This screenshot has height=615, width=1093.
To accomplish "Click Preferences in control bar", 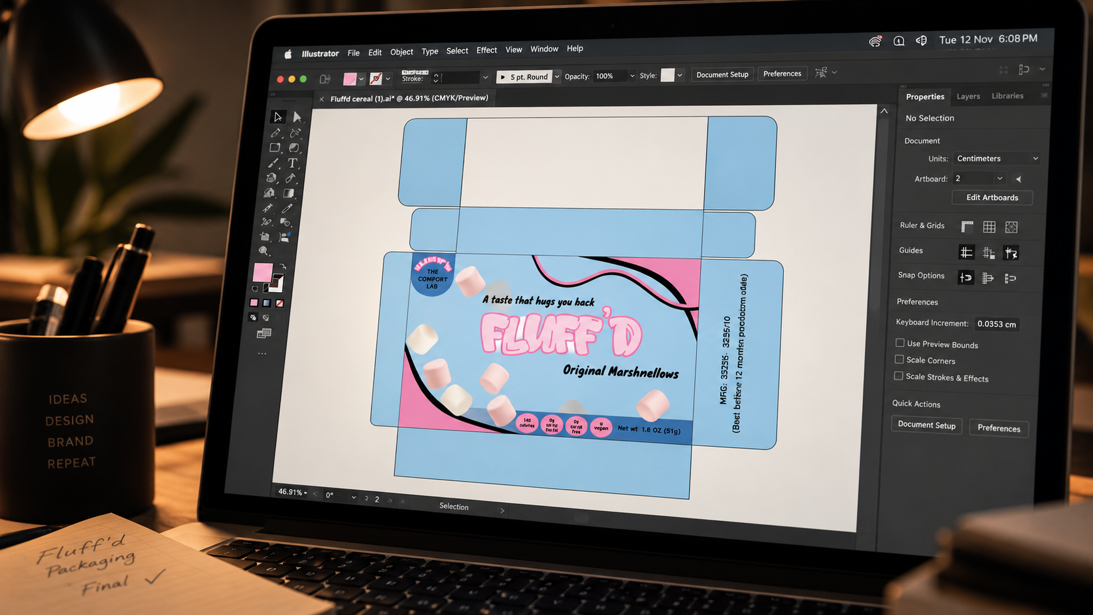I will 782,73.
